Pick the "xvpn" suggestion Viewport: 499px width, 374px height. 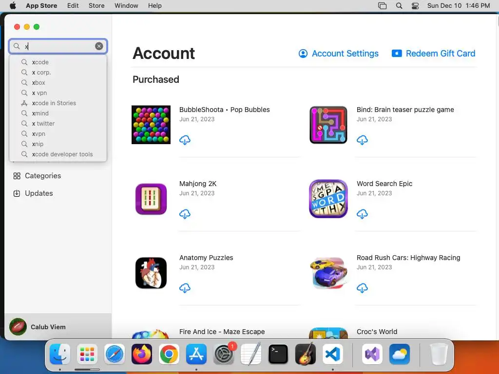point(58,133)
